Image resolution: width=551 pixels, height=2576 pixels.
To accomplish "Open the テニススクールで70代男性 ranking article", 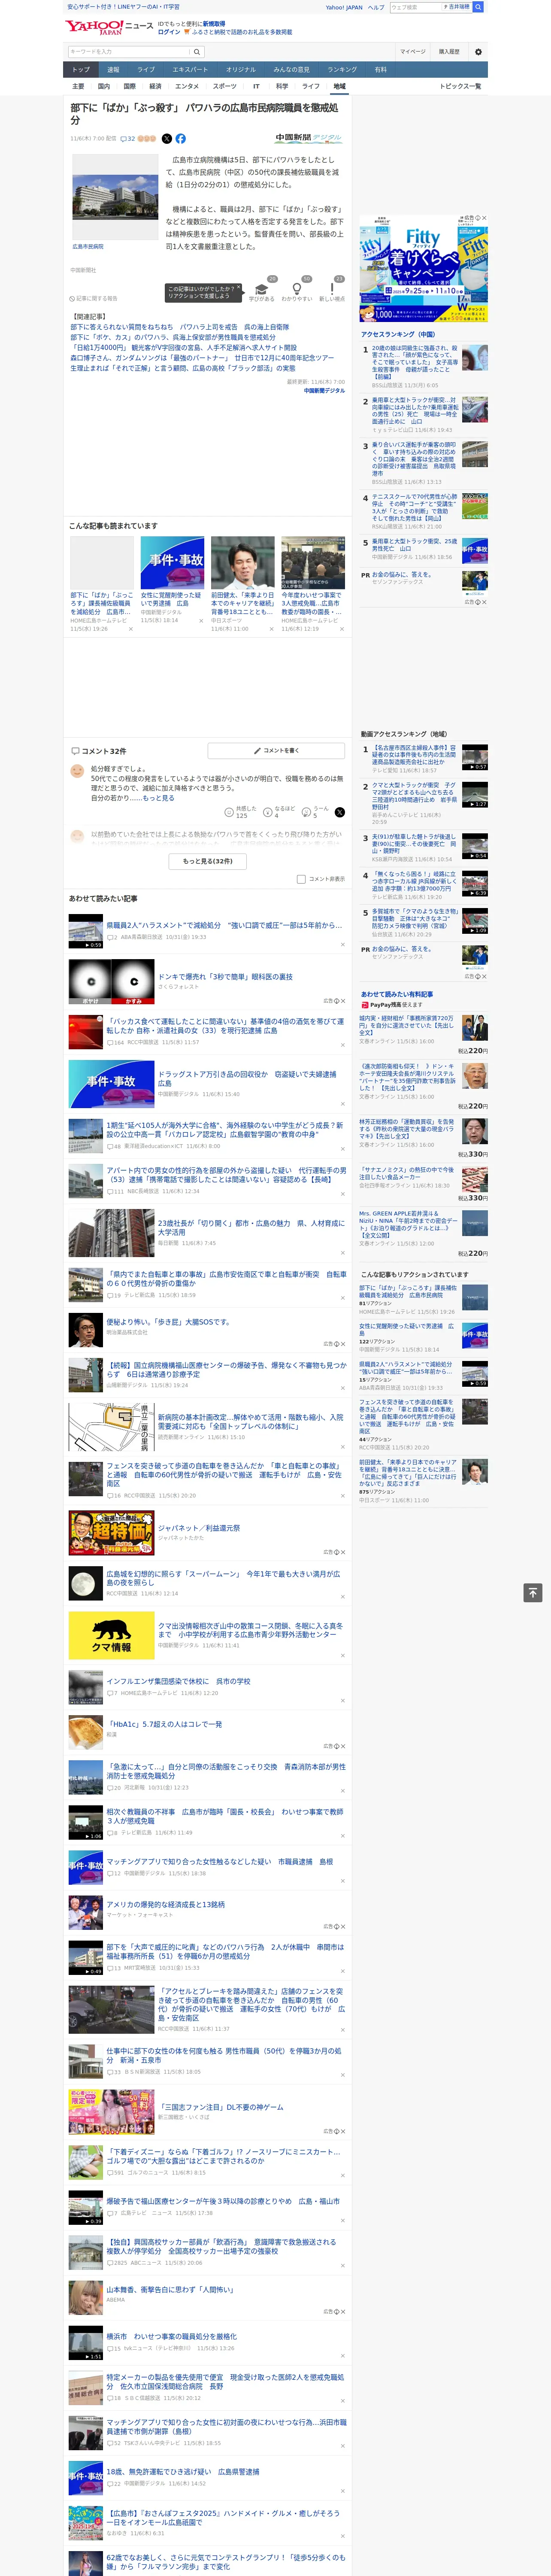I will (414, 508).
